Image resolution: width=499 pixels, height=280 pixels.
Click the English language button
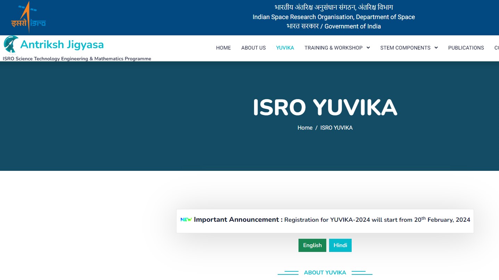coord(312,245)
